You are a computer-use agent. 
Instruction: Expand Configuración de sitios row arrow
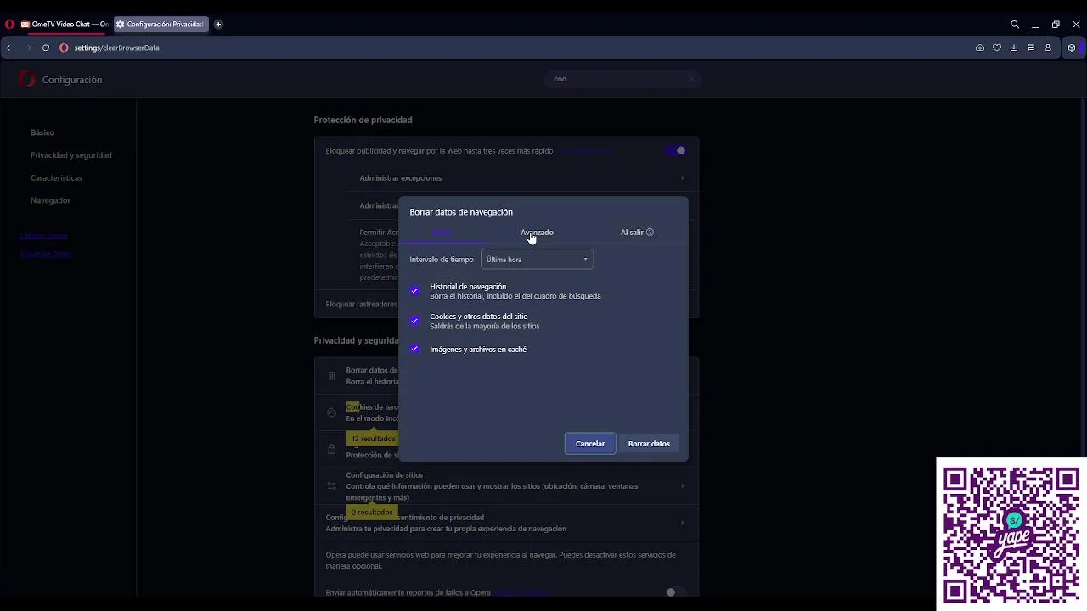(683, 486)
